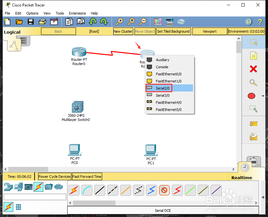Click the Power Cycle Devices button
Image resolution: width=268 pixels, height=217 pixels.
tap(55, 177)
